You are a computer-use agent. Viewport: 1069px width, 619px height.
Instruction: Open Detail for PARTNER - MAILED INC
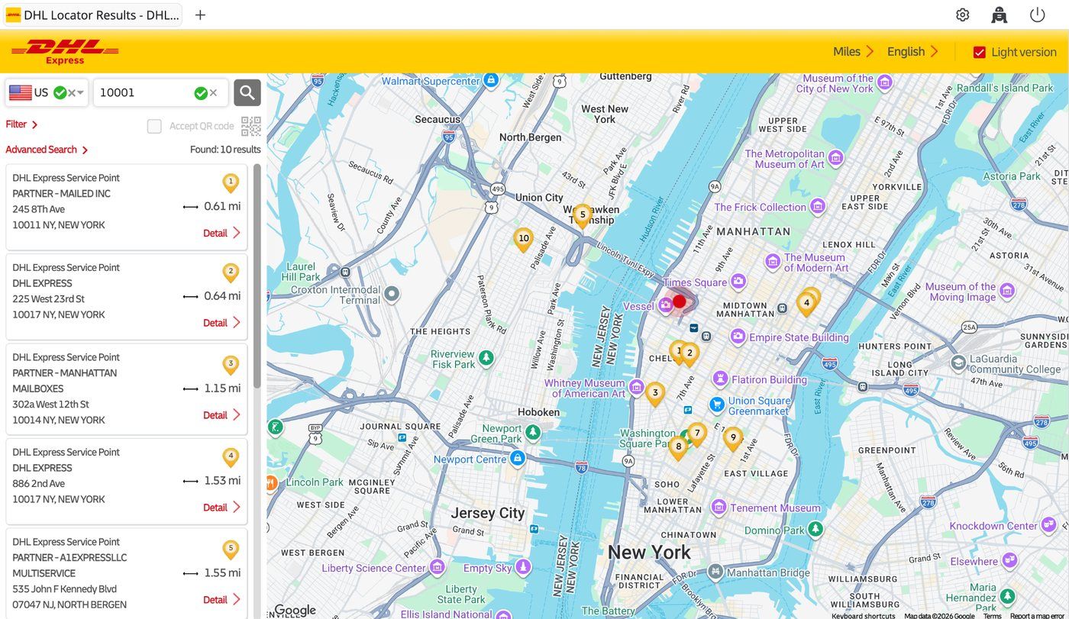pos(221,233)
